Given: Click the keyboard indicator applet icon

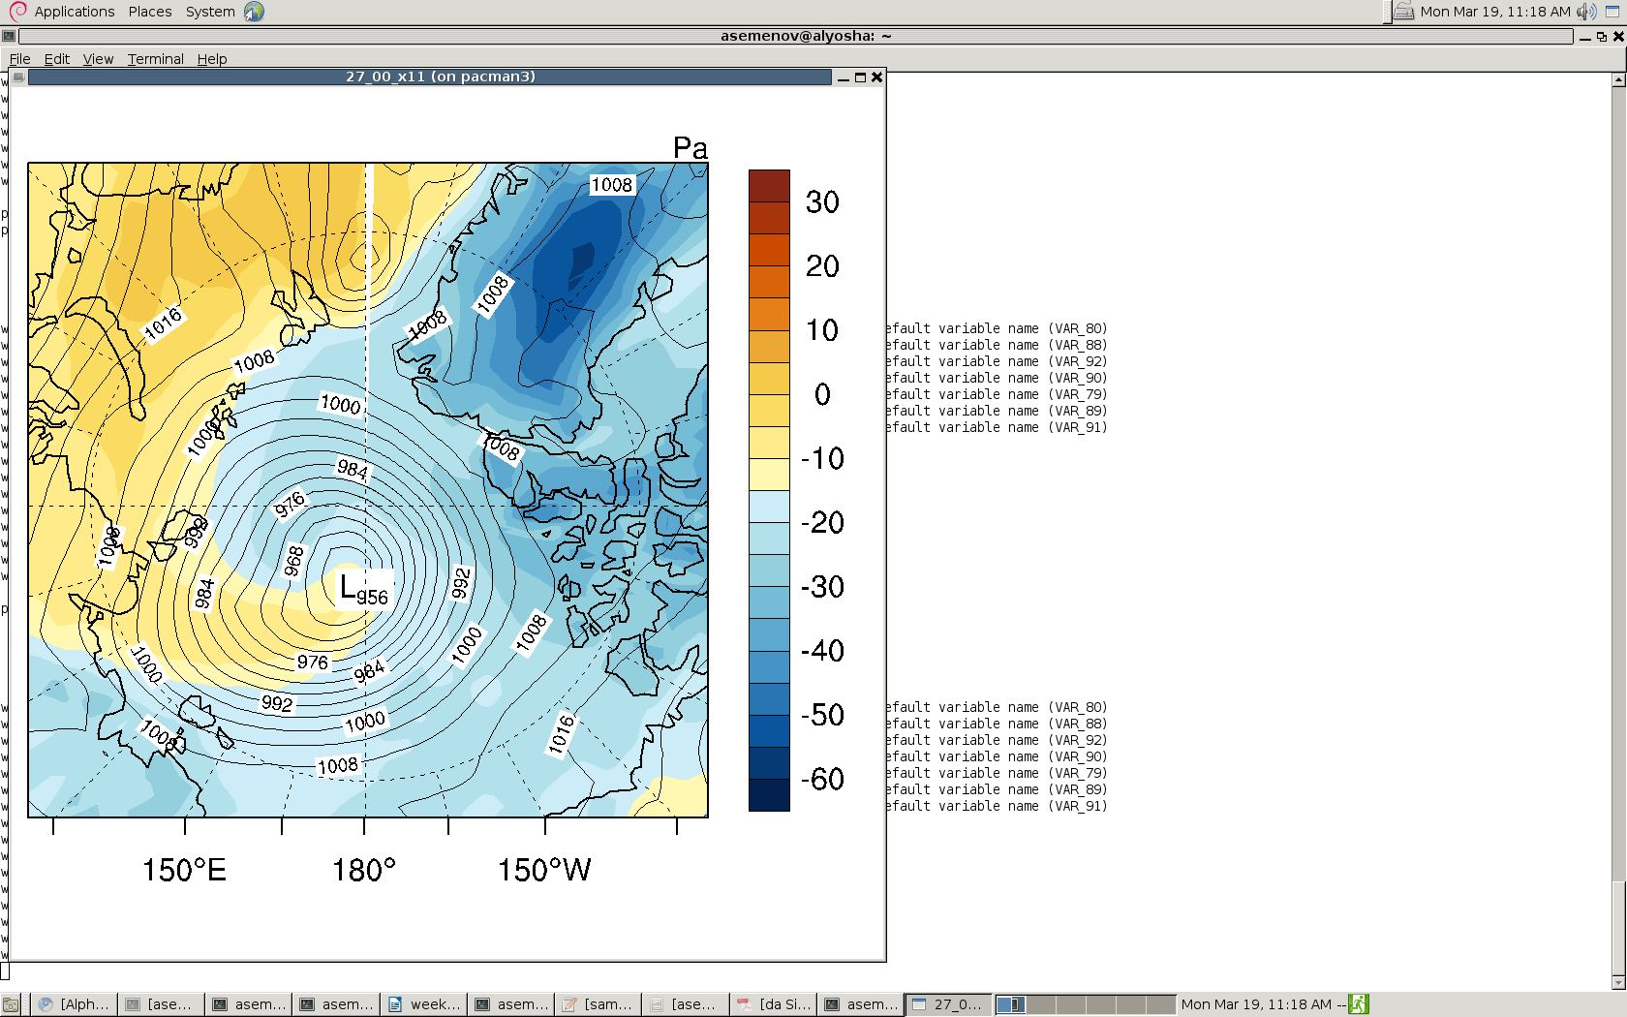Looking at the screenshot, I should 1403,12.
